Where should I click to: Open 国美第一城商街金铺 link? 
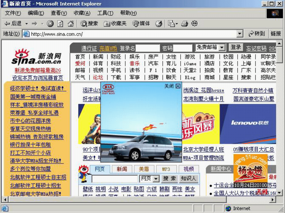33,97
